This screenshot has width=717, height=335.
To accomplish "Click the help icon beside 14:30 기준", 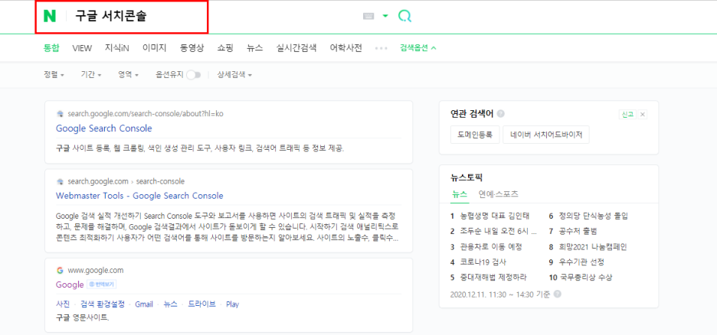I will click(x=557, y=294).
